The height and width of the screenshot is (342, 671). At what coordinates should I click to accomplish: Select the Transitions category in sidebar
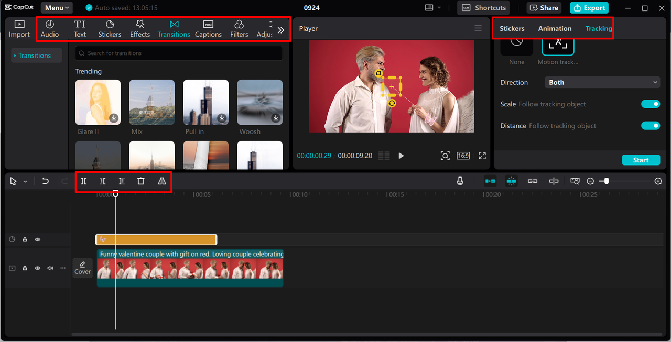(36, 56)
